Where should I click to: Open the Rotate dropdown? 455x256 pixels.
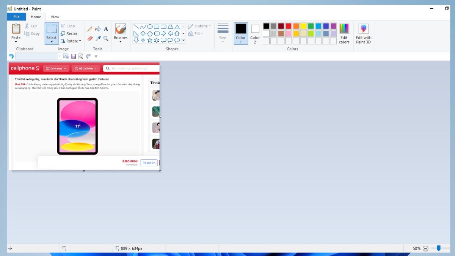tap(71, 41)
